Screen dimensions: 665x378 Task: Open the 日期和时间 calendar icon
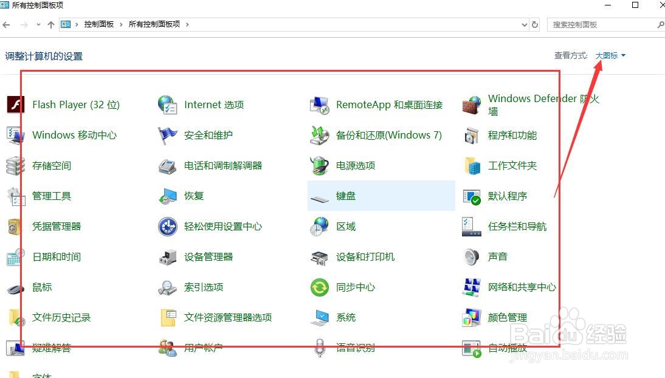[x=16, y=257]
